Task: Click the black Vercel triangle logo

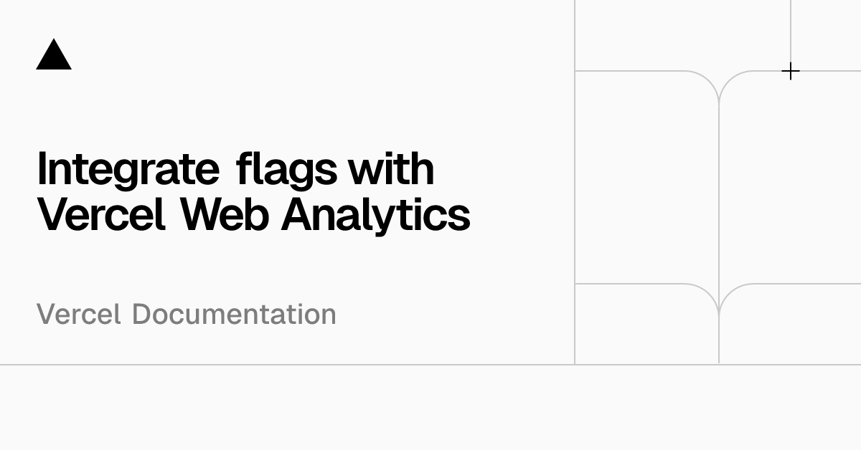Action: [x=54, y=54]
